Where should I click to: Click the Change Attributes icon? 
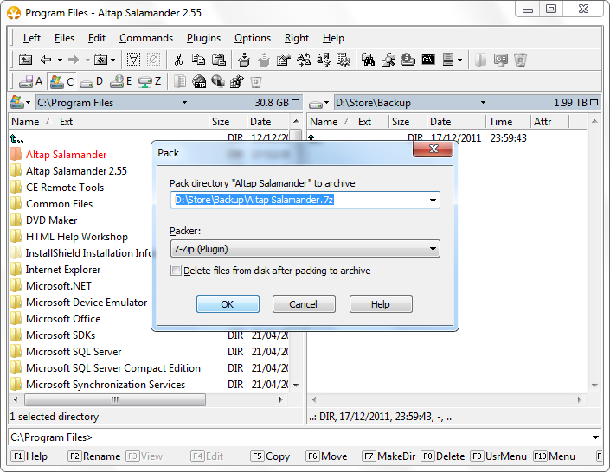(x=284, y=60)
